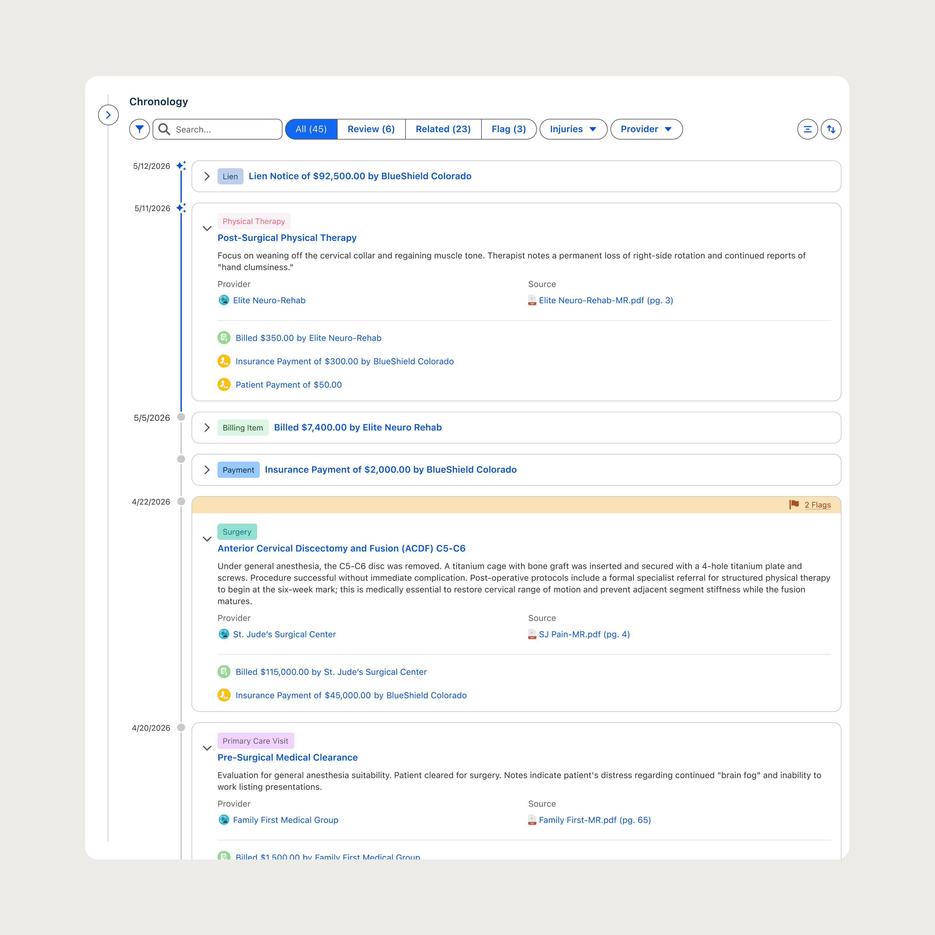Click green billing icon for $115,000.00 bill
This screenshot has height=935, width=935.
(x=224, y=671)
